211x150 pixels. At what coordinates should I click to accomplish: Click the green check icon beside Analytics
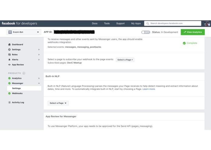[x=9, y=78]
